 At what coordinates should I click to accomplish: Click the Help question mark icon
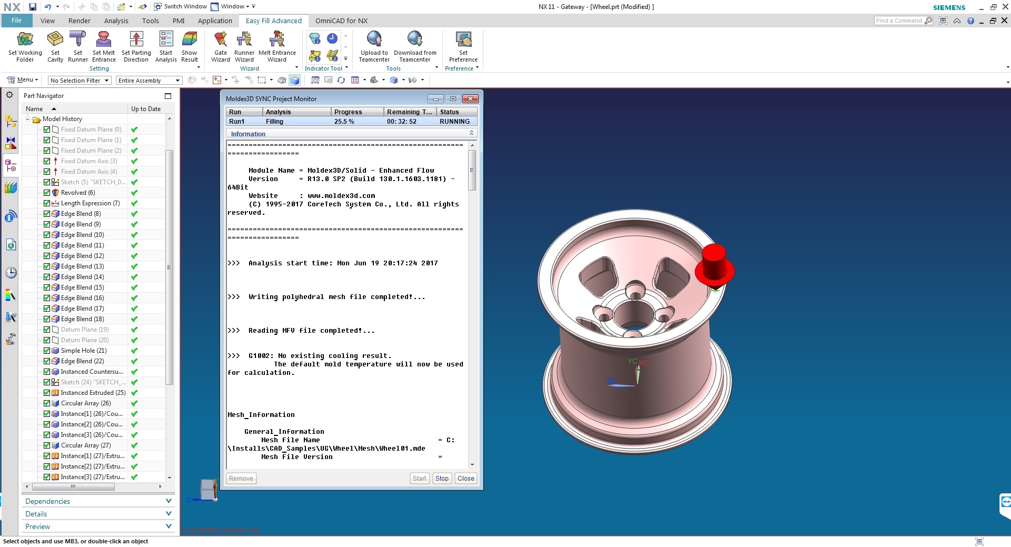(x=970, y=21)
